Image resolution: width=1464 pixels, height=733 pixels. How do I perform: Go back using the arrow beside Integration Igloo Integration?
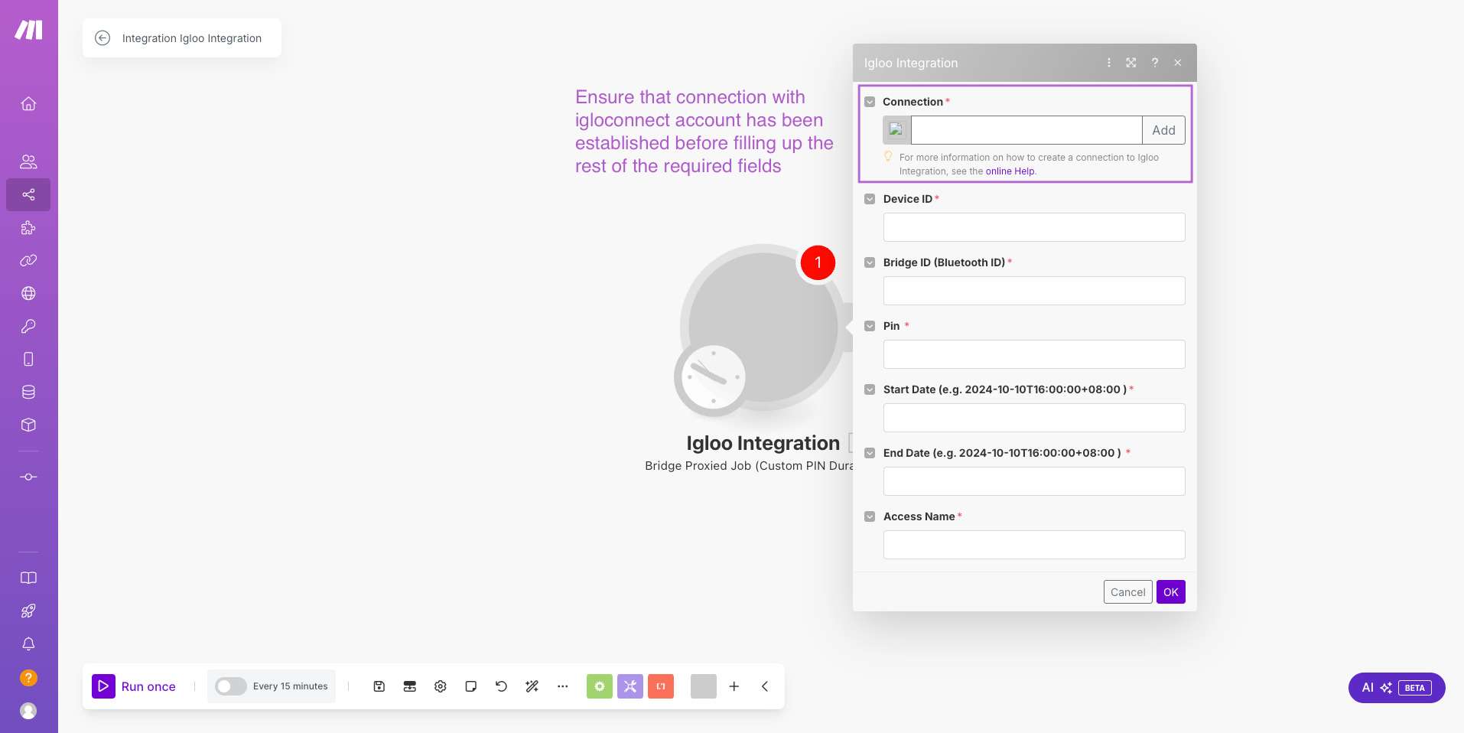(102, 38)
